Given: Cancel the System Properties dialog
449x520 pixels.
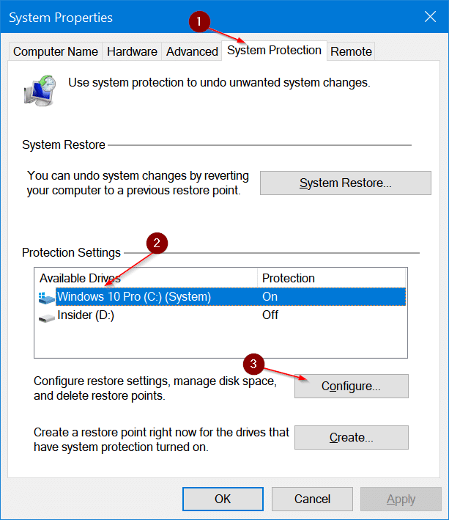Looking at the screenshot, I should tap(313, 499).
